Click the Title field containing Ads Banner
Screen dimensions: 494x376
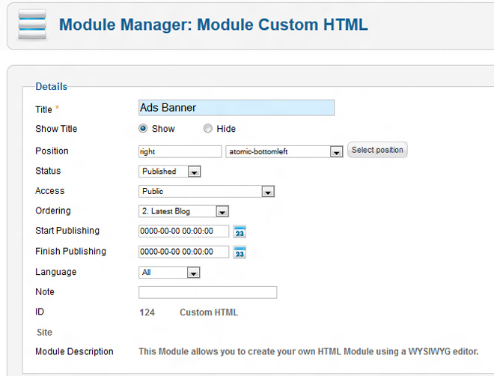click(236, 108)
